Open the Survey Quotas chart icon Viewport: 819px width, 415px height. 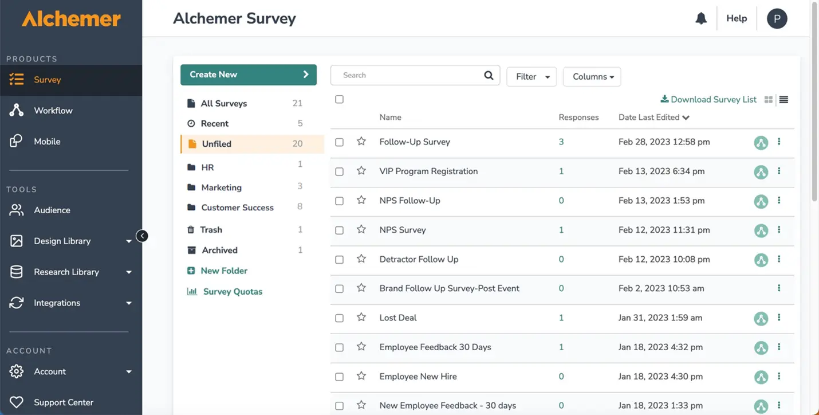pyautogui.click(x=191, y=291)
